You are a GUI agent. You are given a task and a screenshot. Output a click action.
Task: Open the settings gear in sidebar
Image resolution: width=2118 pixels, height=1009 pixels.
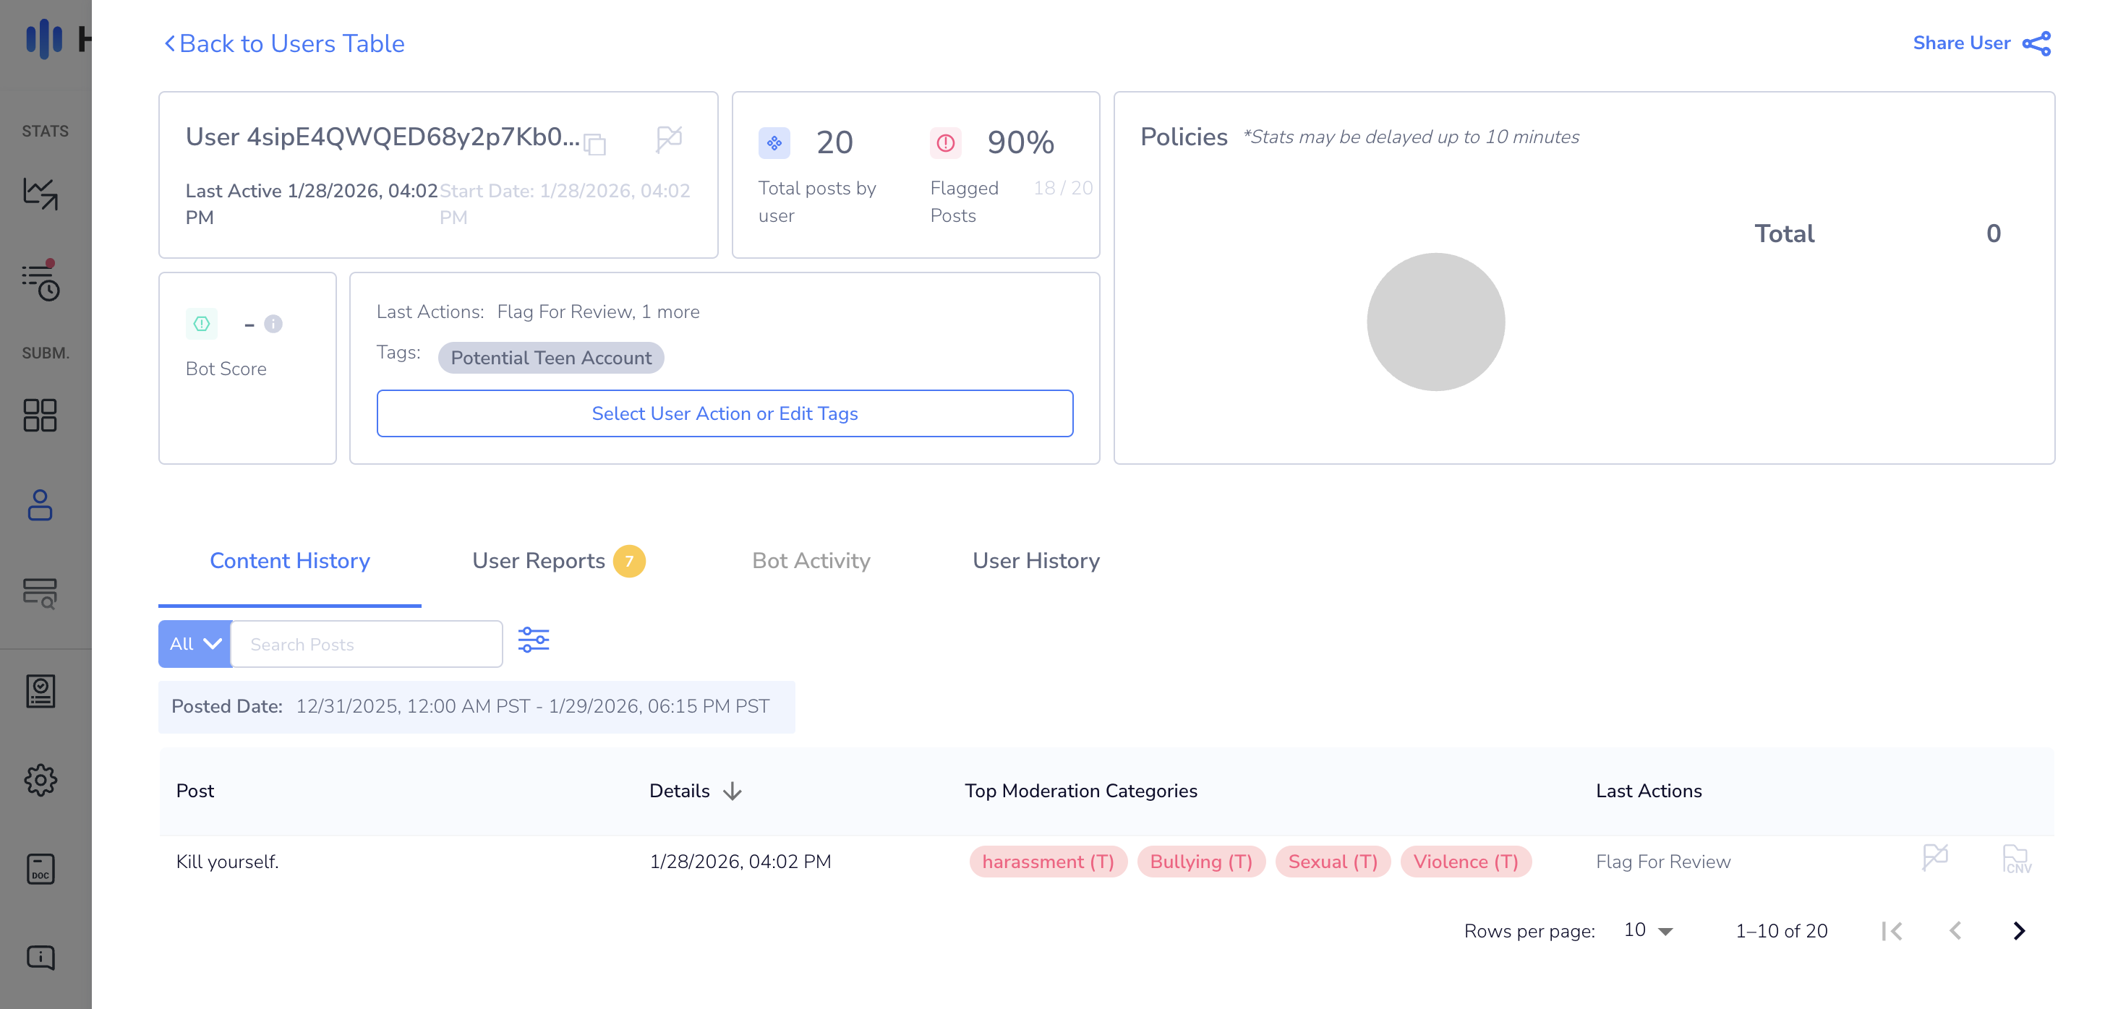click(40, 780)
